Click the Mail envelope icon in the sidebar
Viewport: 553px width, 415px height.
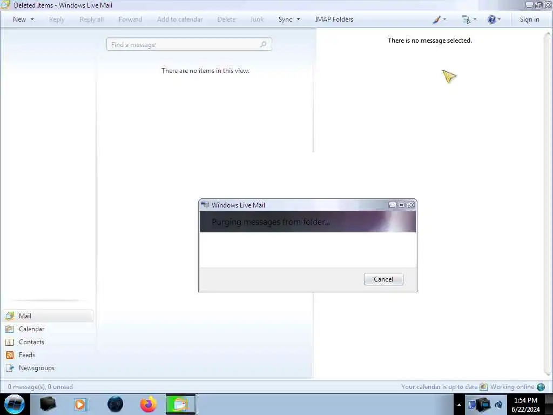10,316
